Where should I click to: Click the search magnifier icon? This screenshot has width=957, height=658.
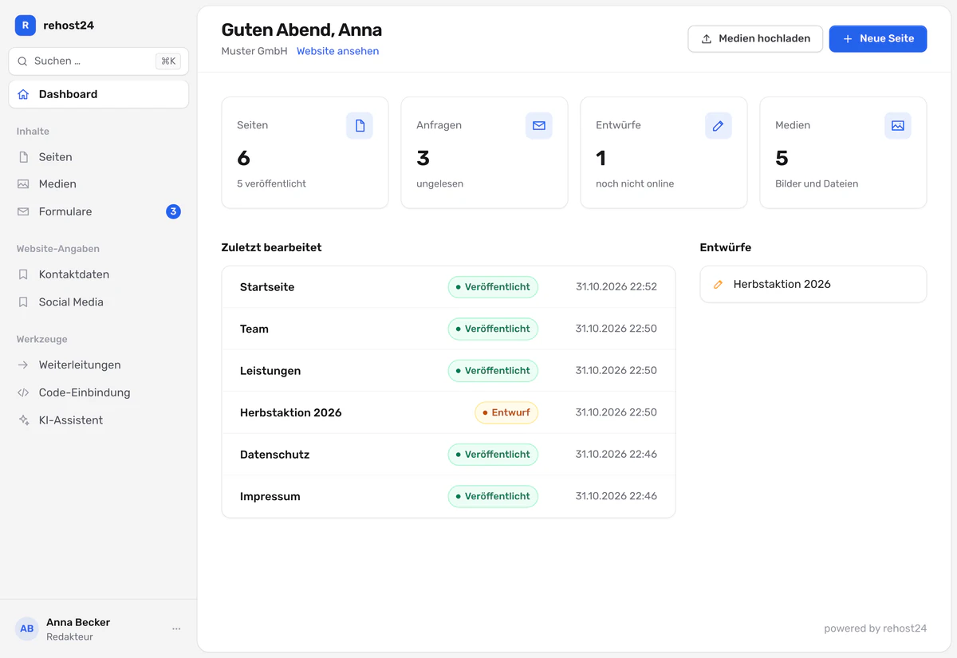pyautogui.click(x=22, y=61)
